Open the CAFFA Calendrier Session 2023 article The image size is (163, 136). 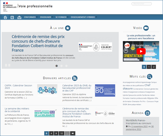point(19,87)
